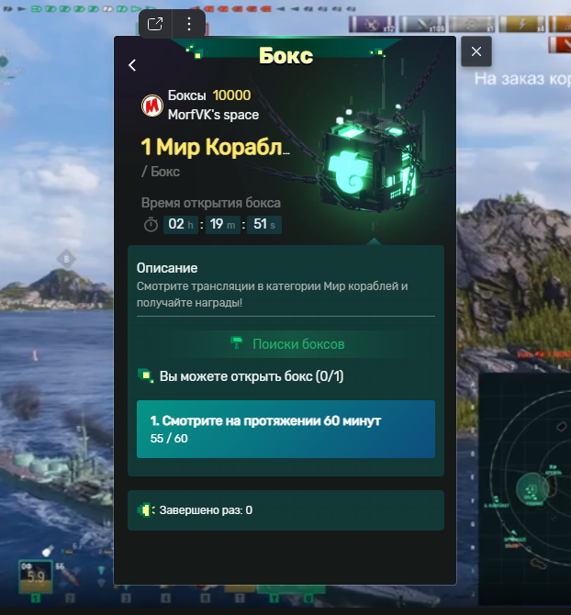Click the 55 / 60 progress counter
This screenshot has height=615, width=571.
(x=169, y=439)
